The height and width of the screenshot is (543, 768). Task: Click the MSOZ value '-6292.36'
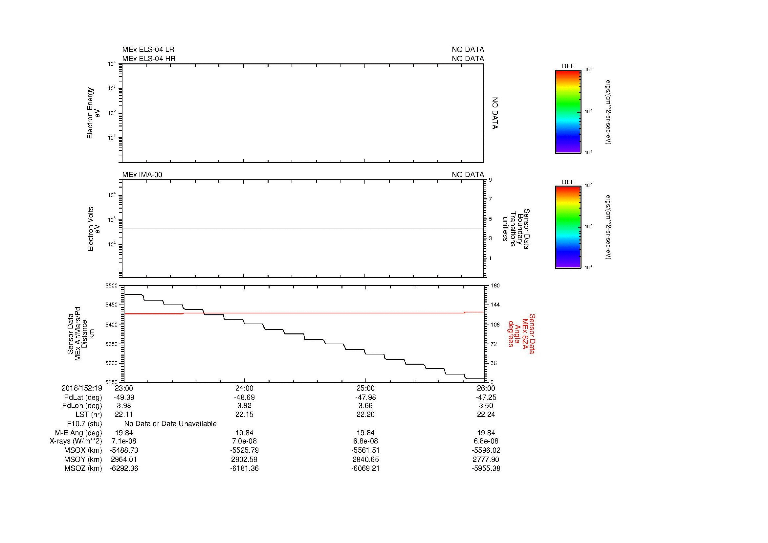point(124,469)
